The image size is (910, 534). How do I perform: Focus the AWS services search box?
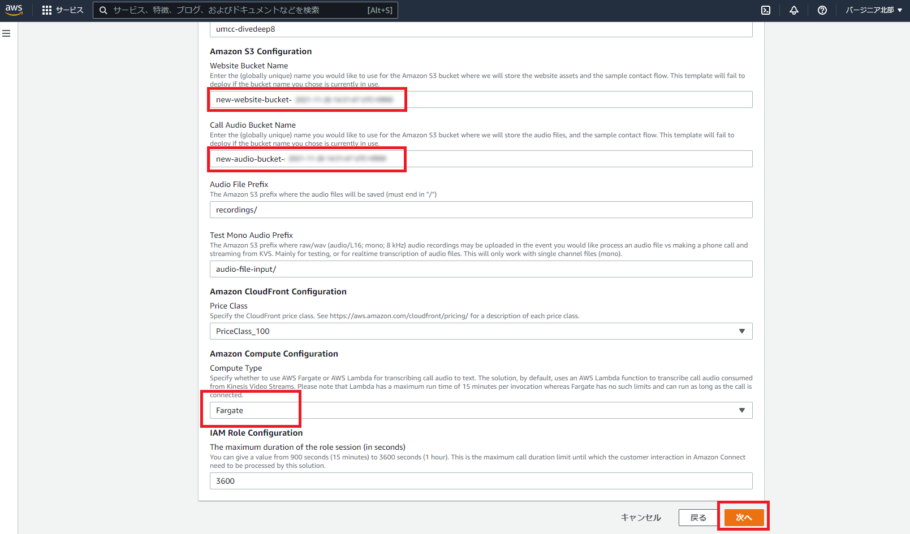tap(245, 10)
